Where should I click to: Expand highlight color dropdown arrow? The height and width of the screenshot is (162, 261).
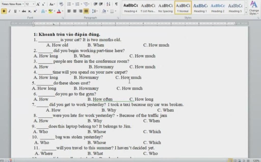click(55, 11)
